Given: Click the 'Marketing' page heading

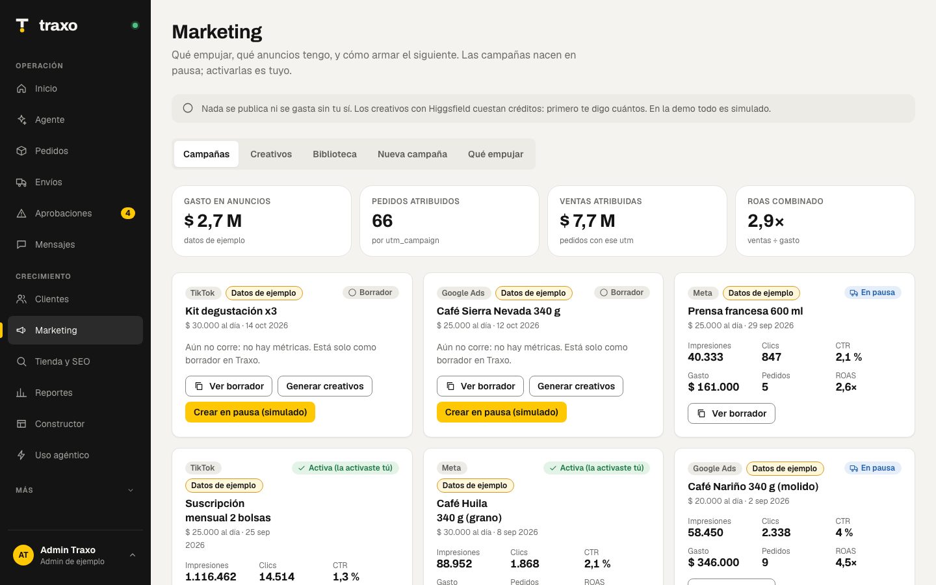Looking at the screenshot, I should (x=216, y=32).
